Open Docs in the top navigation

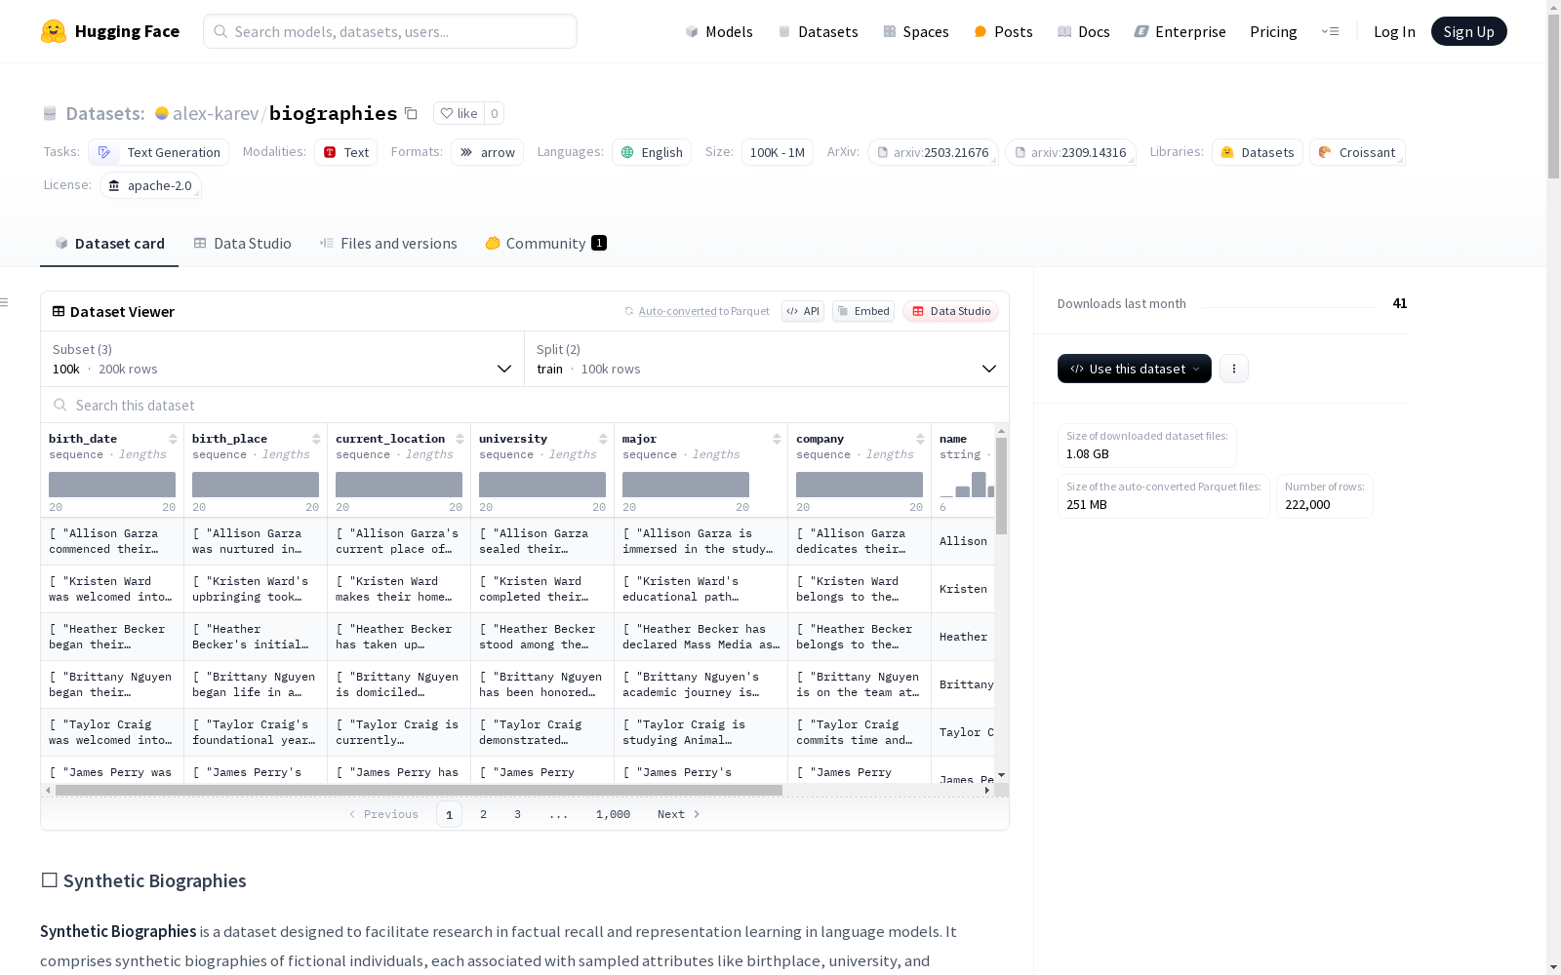tap(1084, 31)
